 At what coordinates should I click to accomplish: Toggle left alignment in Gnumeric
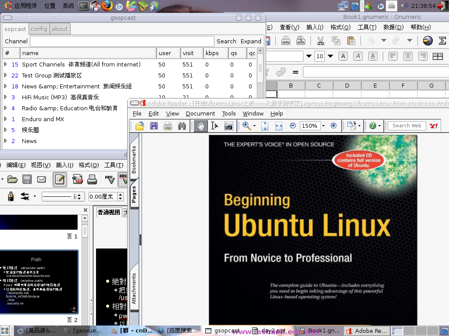tap(393, 56)
